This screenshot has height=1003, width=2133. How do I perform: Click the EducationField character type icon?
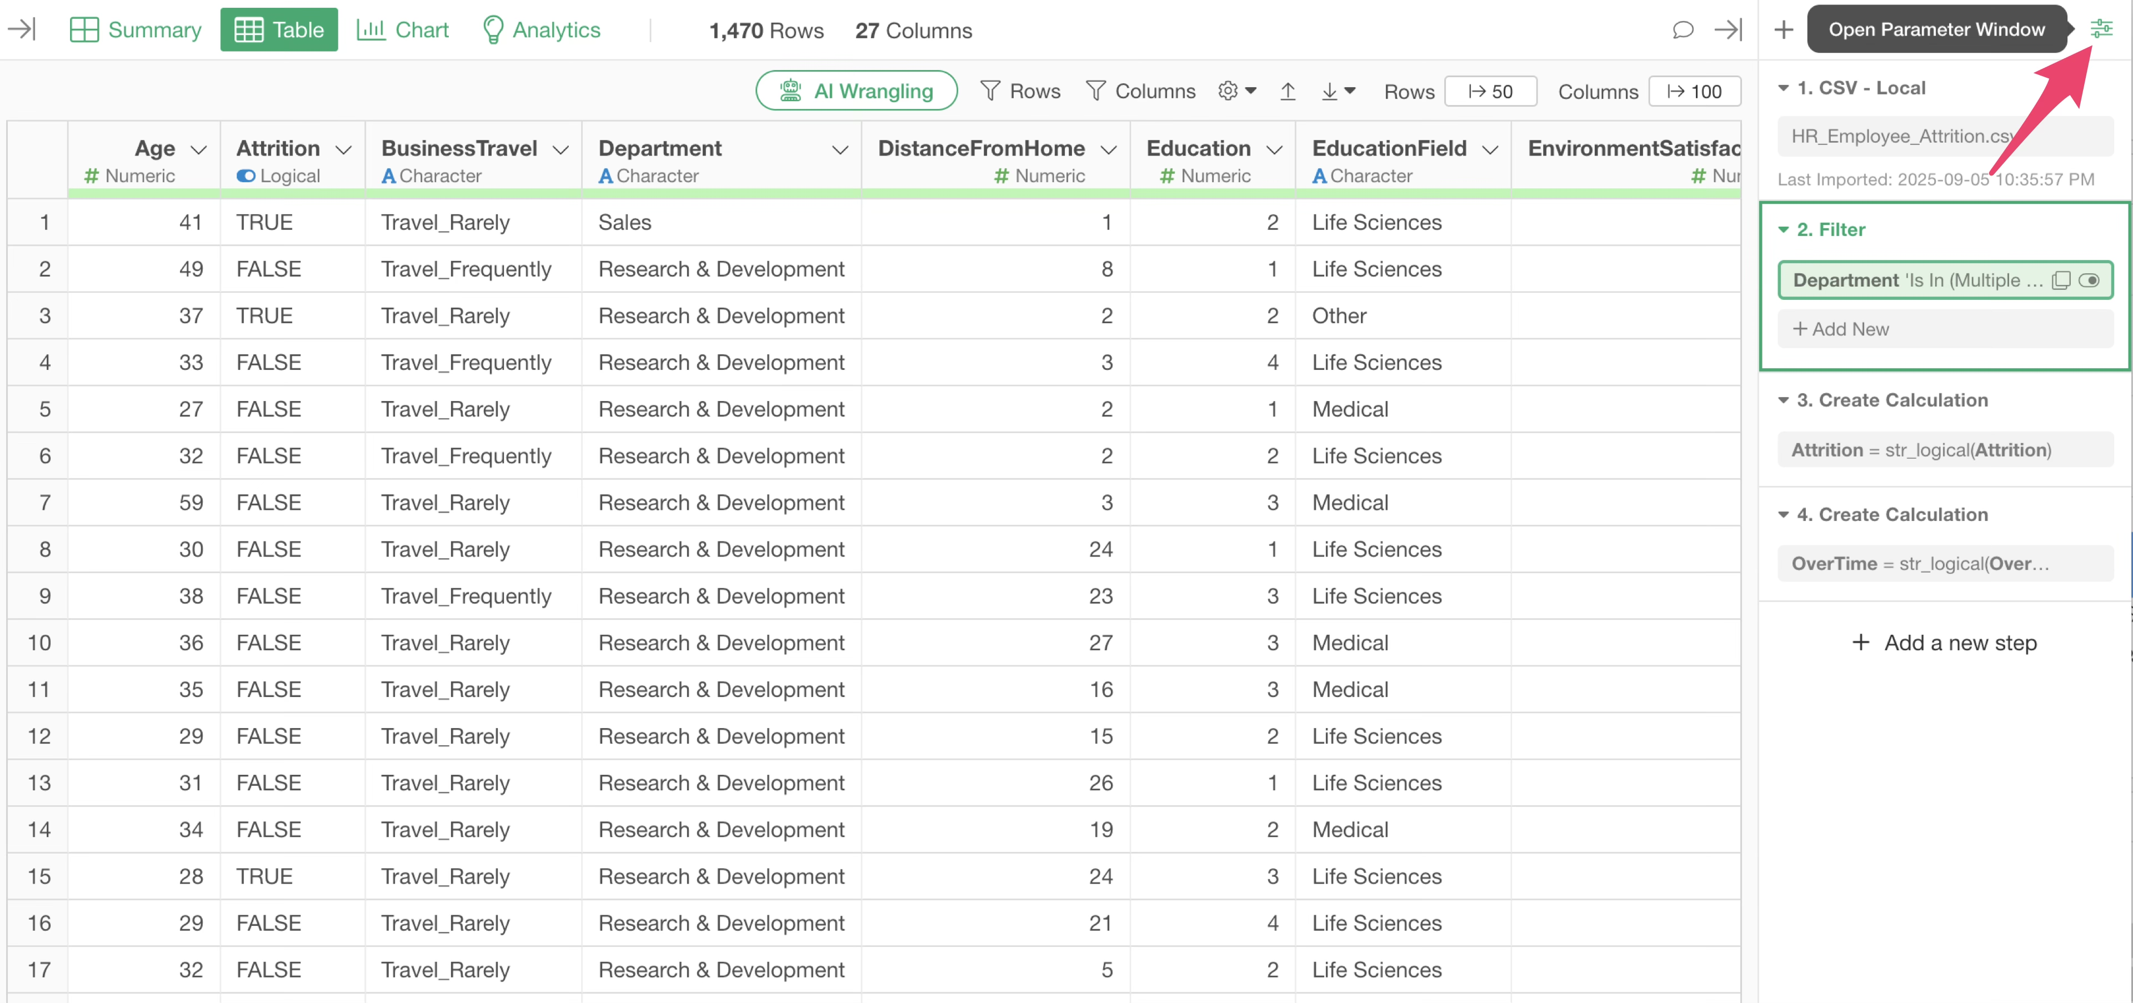point(1319,176)
